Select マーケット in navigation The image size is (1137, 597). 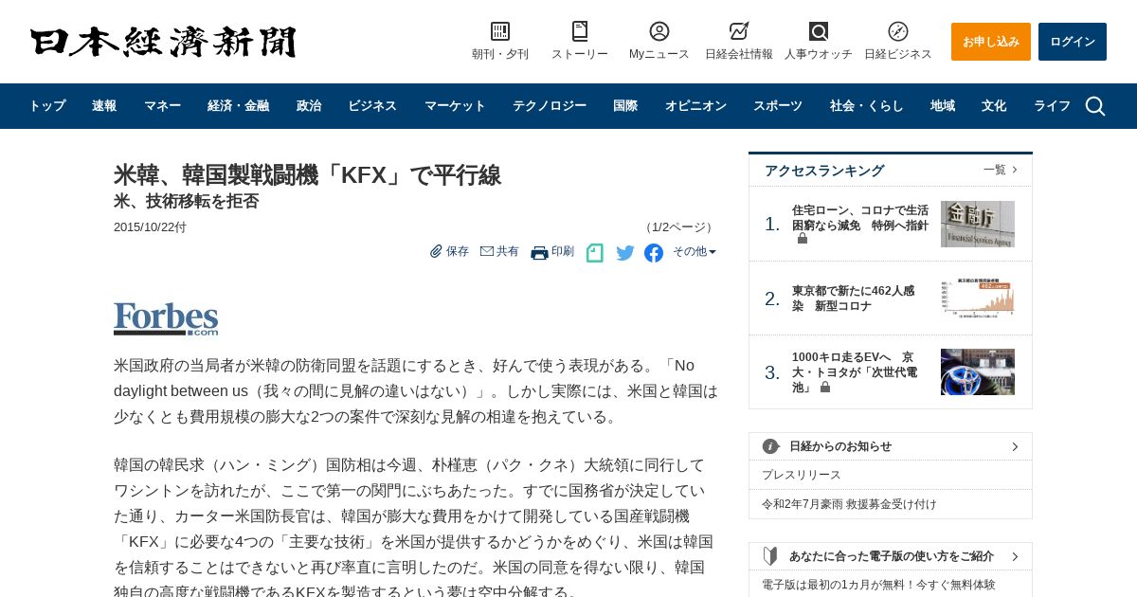tap(455, 106)
